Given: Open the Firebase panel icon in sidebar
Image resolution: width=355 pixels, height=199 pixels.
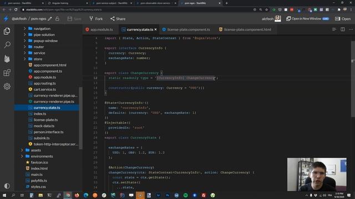Looking at the screenshot, I should coord(7,59).
